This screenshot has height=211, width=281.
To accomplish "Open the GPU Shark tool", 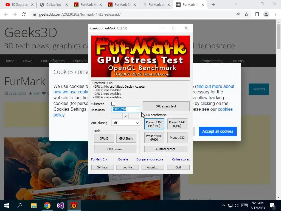I will point(126,138).
